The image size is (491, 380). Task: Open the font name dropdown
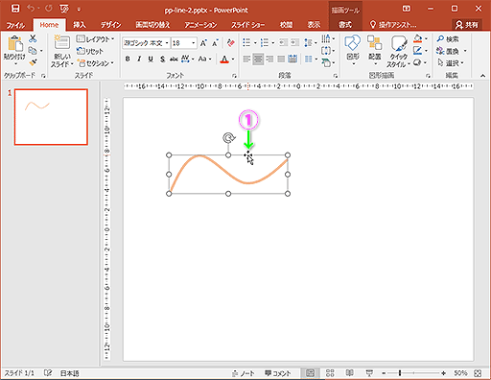pos(167,43)
